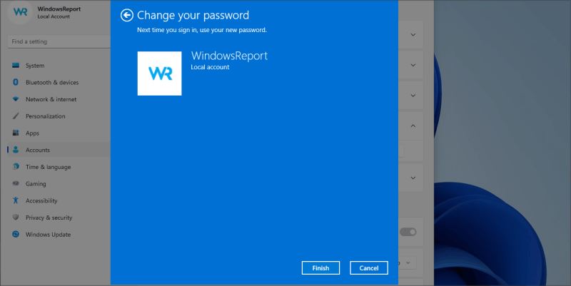The height and width of the screenshot is (286, 571).
Task: Click the back arrow beside Change your password
Action: click(127, 15)
